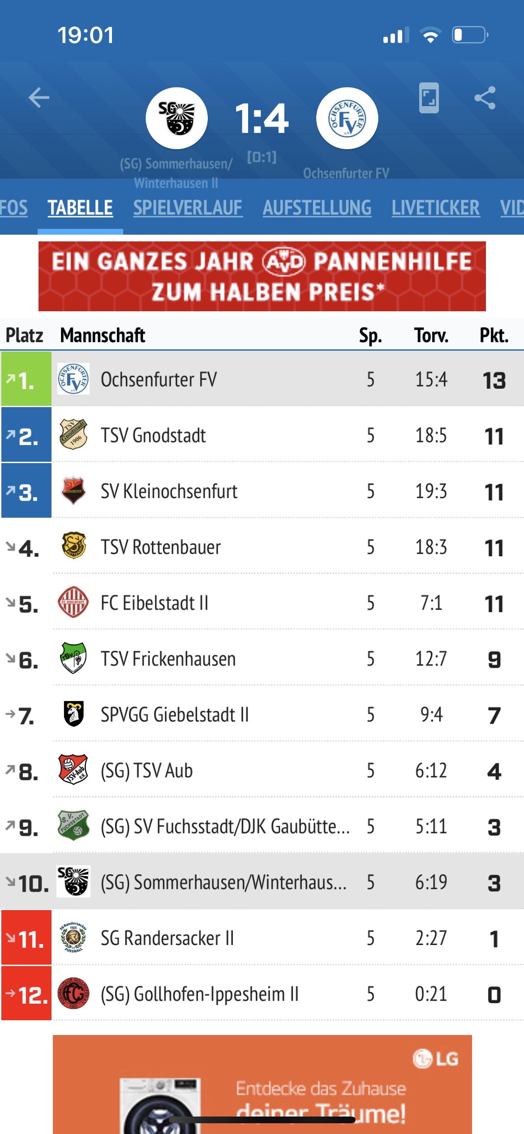This screenshot has width=524, height=1134.
Task: Tap the back arrow icon
Action: point(39,98)
